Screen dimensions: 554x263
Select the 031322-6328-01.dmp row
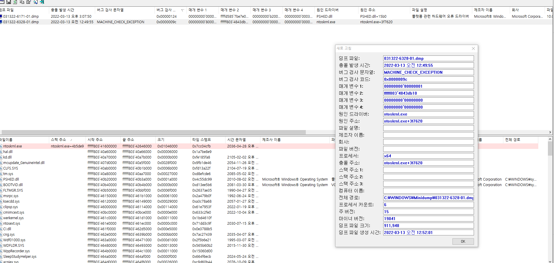(21, 22)
